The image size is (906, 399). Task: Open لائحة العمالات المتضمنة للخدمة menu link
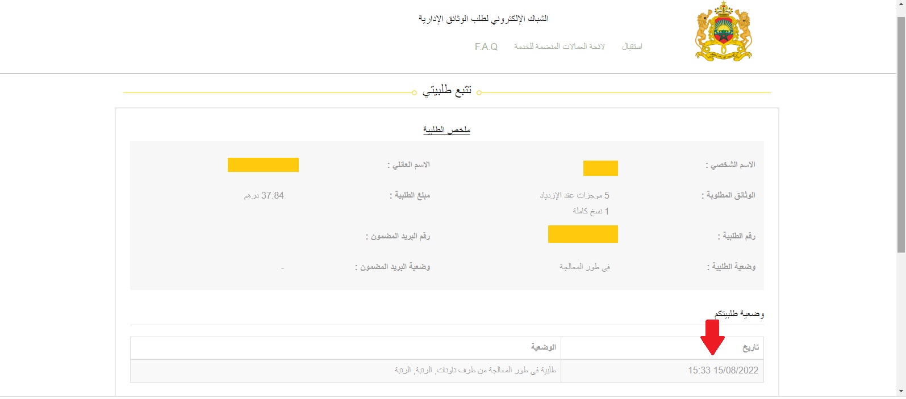560,47
